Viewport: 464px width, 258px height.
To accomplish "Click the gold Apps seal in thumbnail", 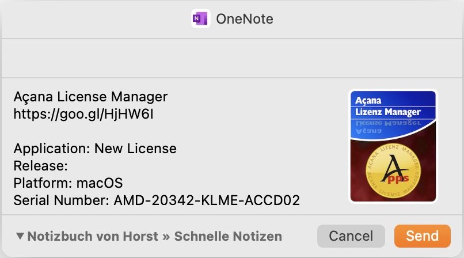I will tap(393, 170).
